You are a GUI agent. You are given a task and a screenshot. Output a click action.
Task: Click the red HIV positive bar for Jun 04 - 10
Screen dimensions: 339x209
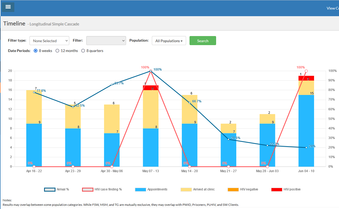pos(306,78)
